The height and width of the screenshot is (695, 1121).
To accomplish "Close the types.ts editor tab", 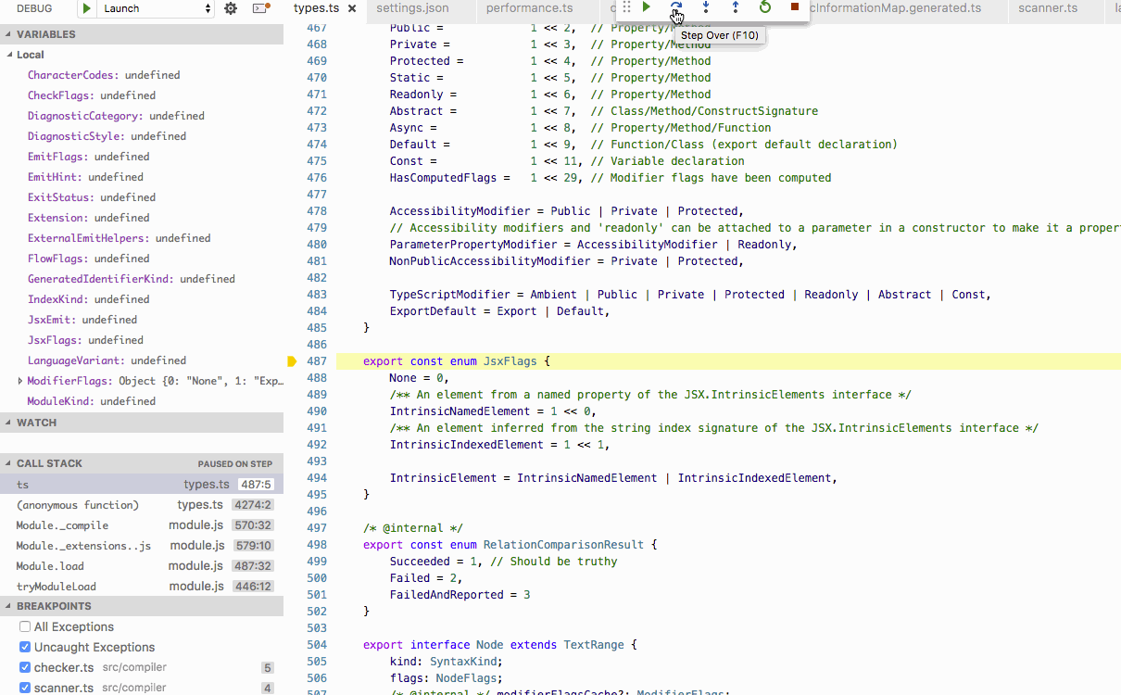I will (x=352, y=8).
